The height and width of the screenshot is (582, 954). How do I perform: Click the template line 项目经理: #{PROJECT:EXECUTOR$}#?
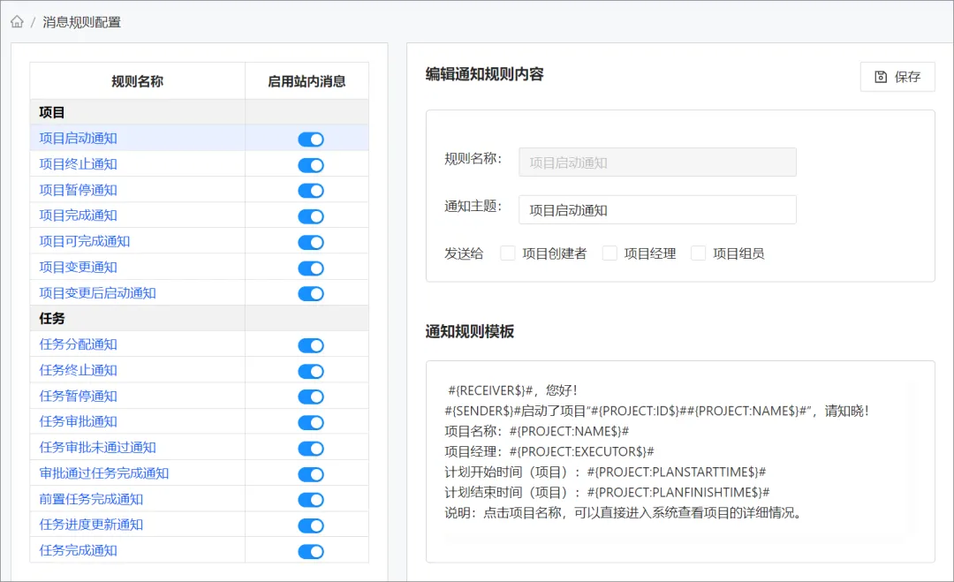point(549,451)
